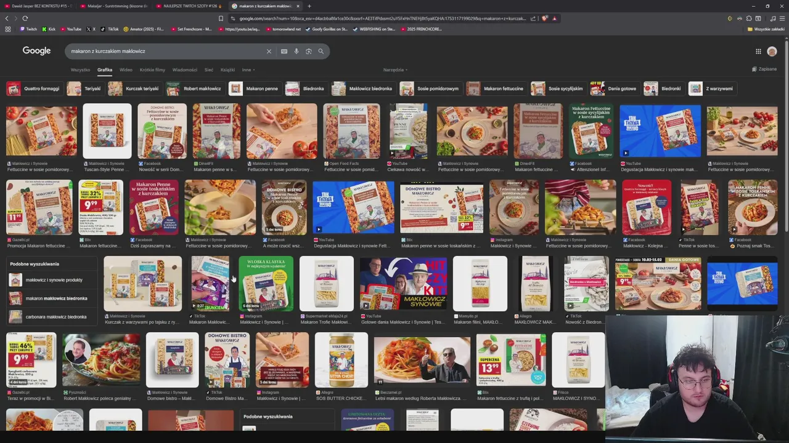This screenshot has height=443, width=789.
Task: Filter by the Z warzywami chip
Action: pos(712,89)
